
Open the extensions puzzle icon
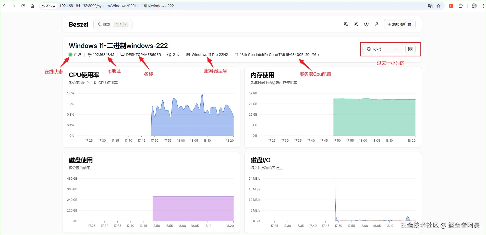click(461, 6)
